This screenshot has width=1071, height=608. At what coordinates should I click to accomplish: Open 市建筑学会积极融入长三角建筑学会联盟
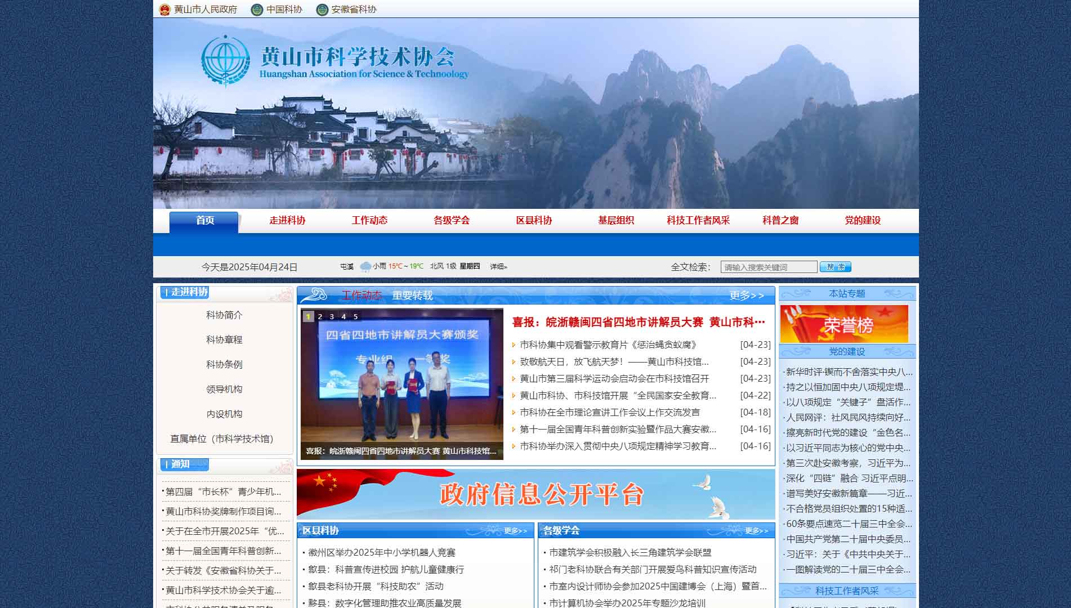coord(630,553)
